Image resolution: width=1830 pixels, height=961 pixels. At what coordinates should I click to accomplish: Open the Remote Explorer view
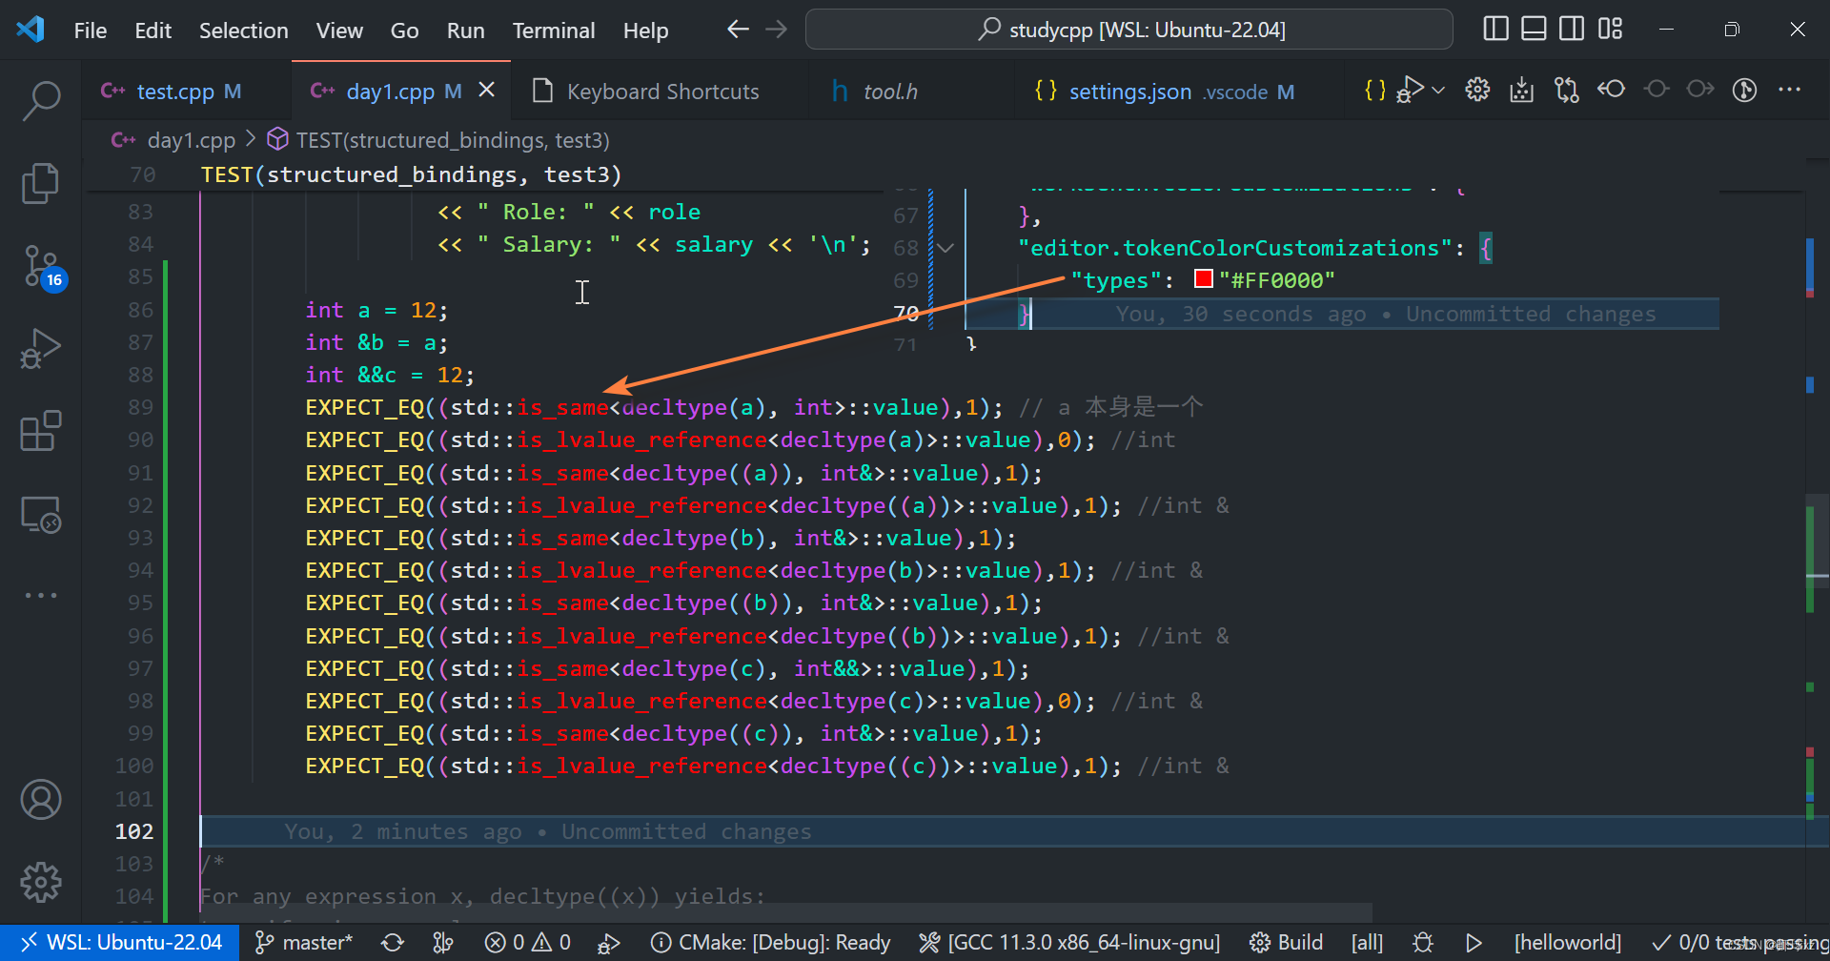(x=41, y=515)
